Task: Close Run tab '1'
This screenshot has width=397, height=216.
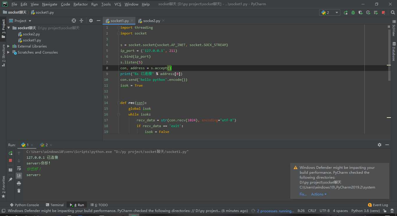Action: point(32,145)
